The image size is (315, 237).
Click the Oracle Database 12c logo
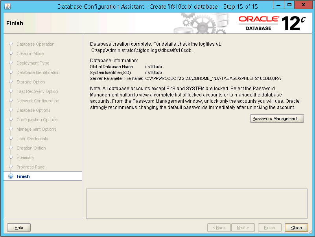271,23
